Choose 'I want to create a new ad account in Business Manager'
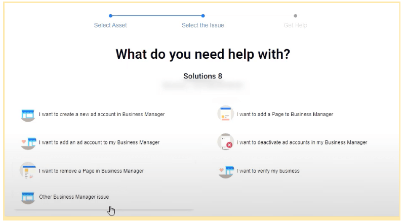Image resolution: width=404 pixels, height=221 pixels. [102, 114]
